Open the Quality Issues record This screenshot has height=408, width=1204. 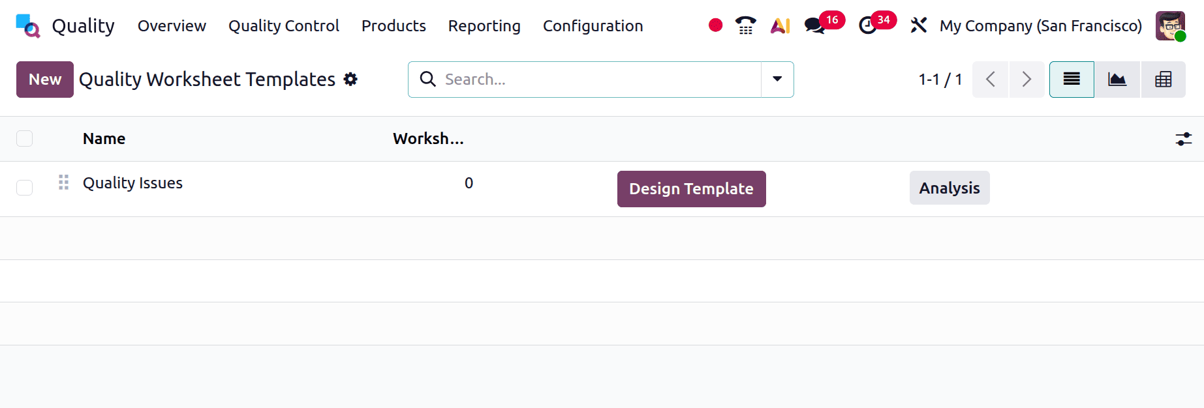(132, 183)
